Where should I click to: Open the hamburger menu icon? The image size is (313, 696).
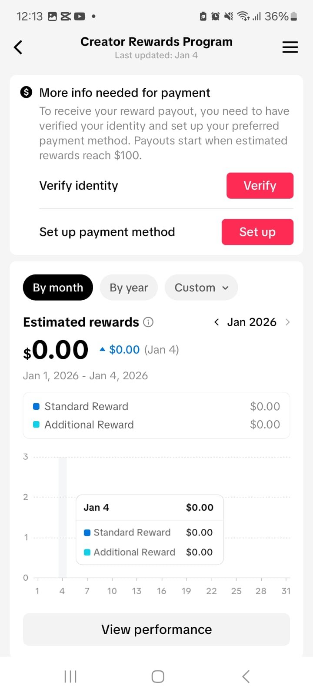tap(290, 47)
